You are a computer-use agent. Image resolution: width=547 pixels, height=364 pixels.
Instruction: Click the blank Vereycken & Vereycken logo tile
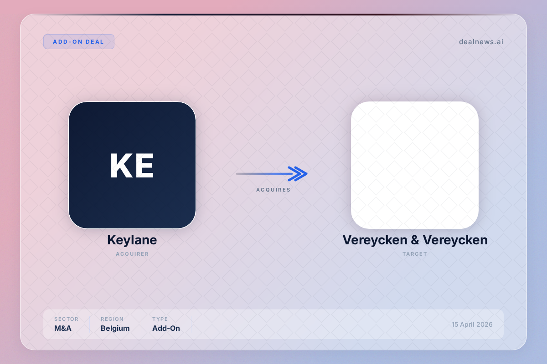(414, 165)
